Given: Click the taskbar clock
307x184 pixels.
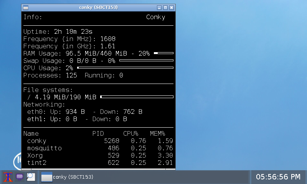Looking at the screenshot, I should coord(278,177).
